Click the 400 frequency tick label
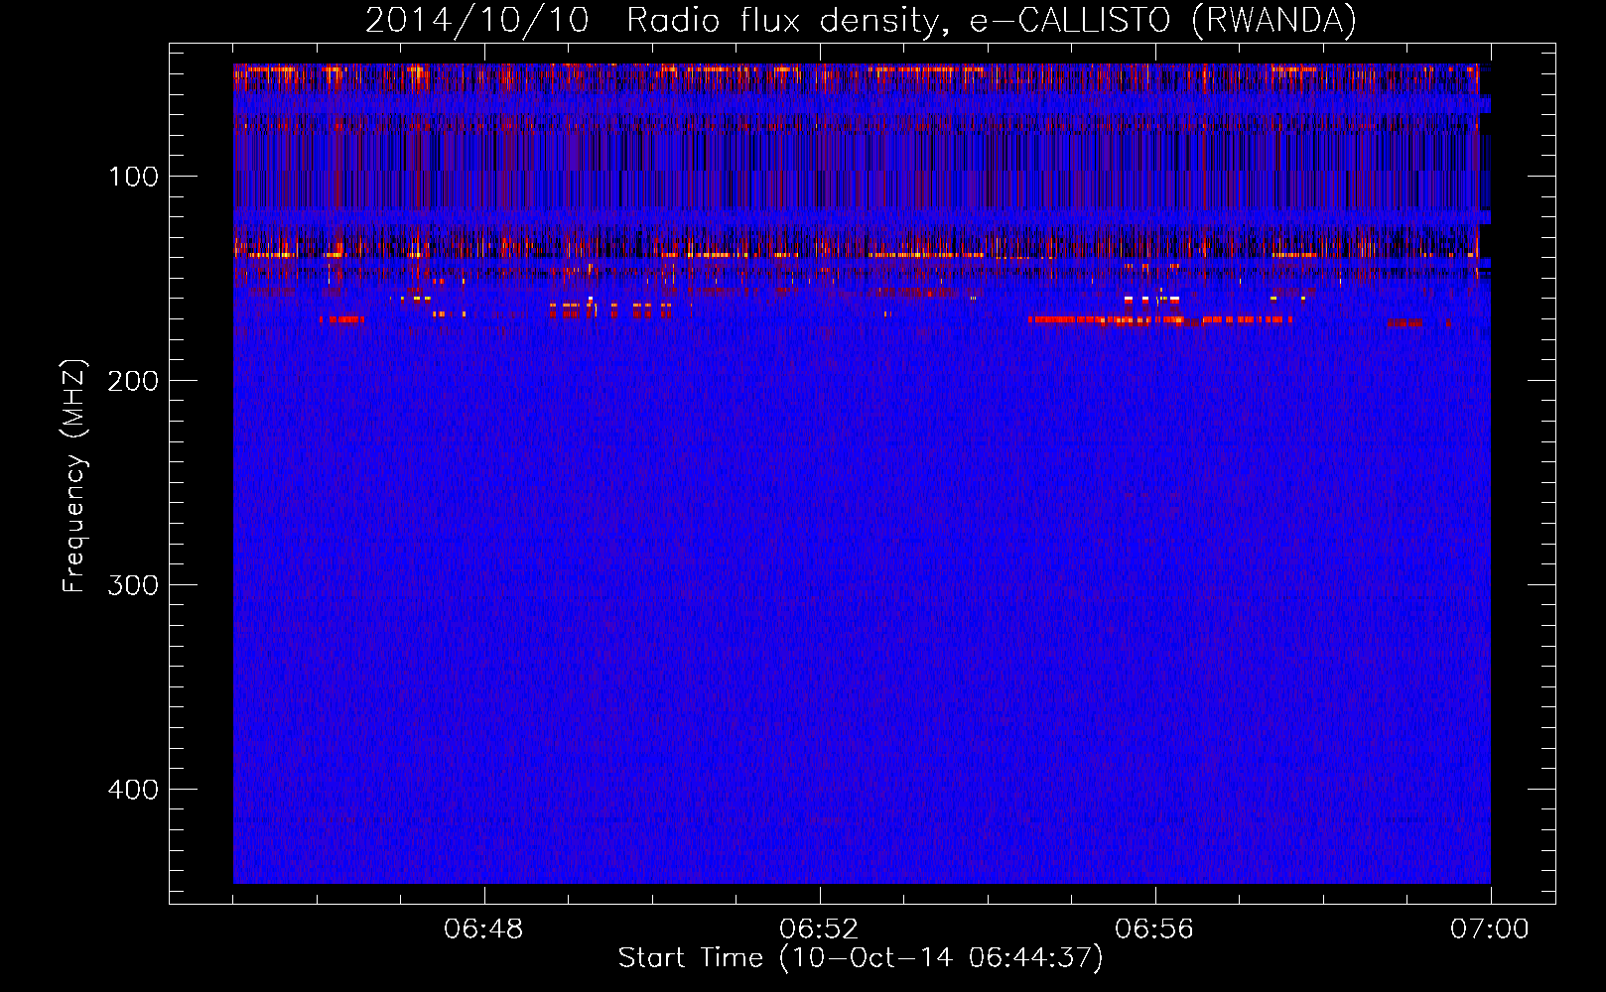 pyautogui.click(x=134, y=790)
